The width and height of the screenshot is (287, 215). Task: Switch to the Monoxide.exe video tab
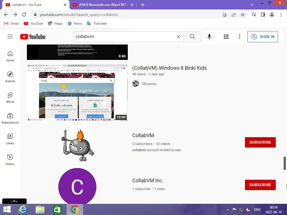point(103,5)
